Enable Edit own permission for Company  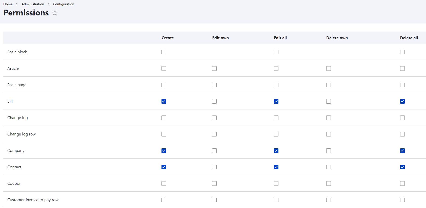pos(214,151)
